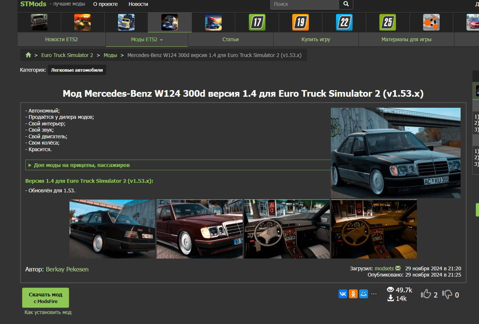Open Как установить мод instructions
The height and width of the screenshot is (324, 479).
tap(48, 312)
